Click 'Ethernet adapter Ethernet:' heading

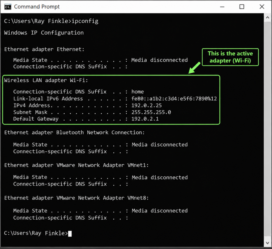click(x=44, y=49)
